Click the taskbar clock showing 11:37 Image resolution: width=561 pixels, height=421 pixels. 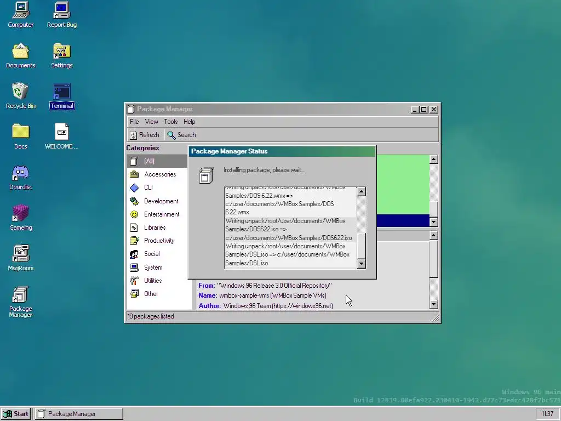click(x=547, y=414)
